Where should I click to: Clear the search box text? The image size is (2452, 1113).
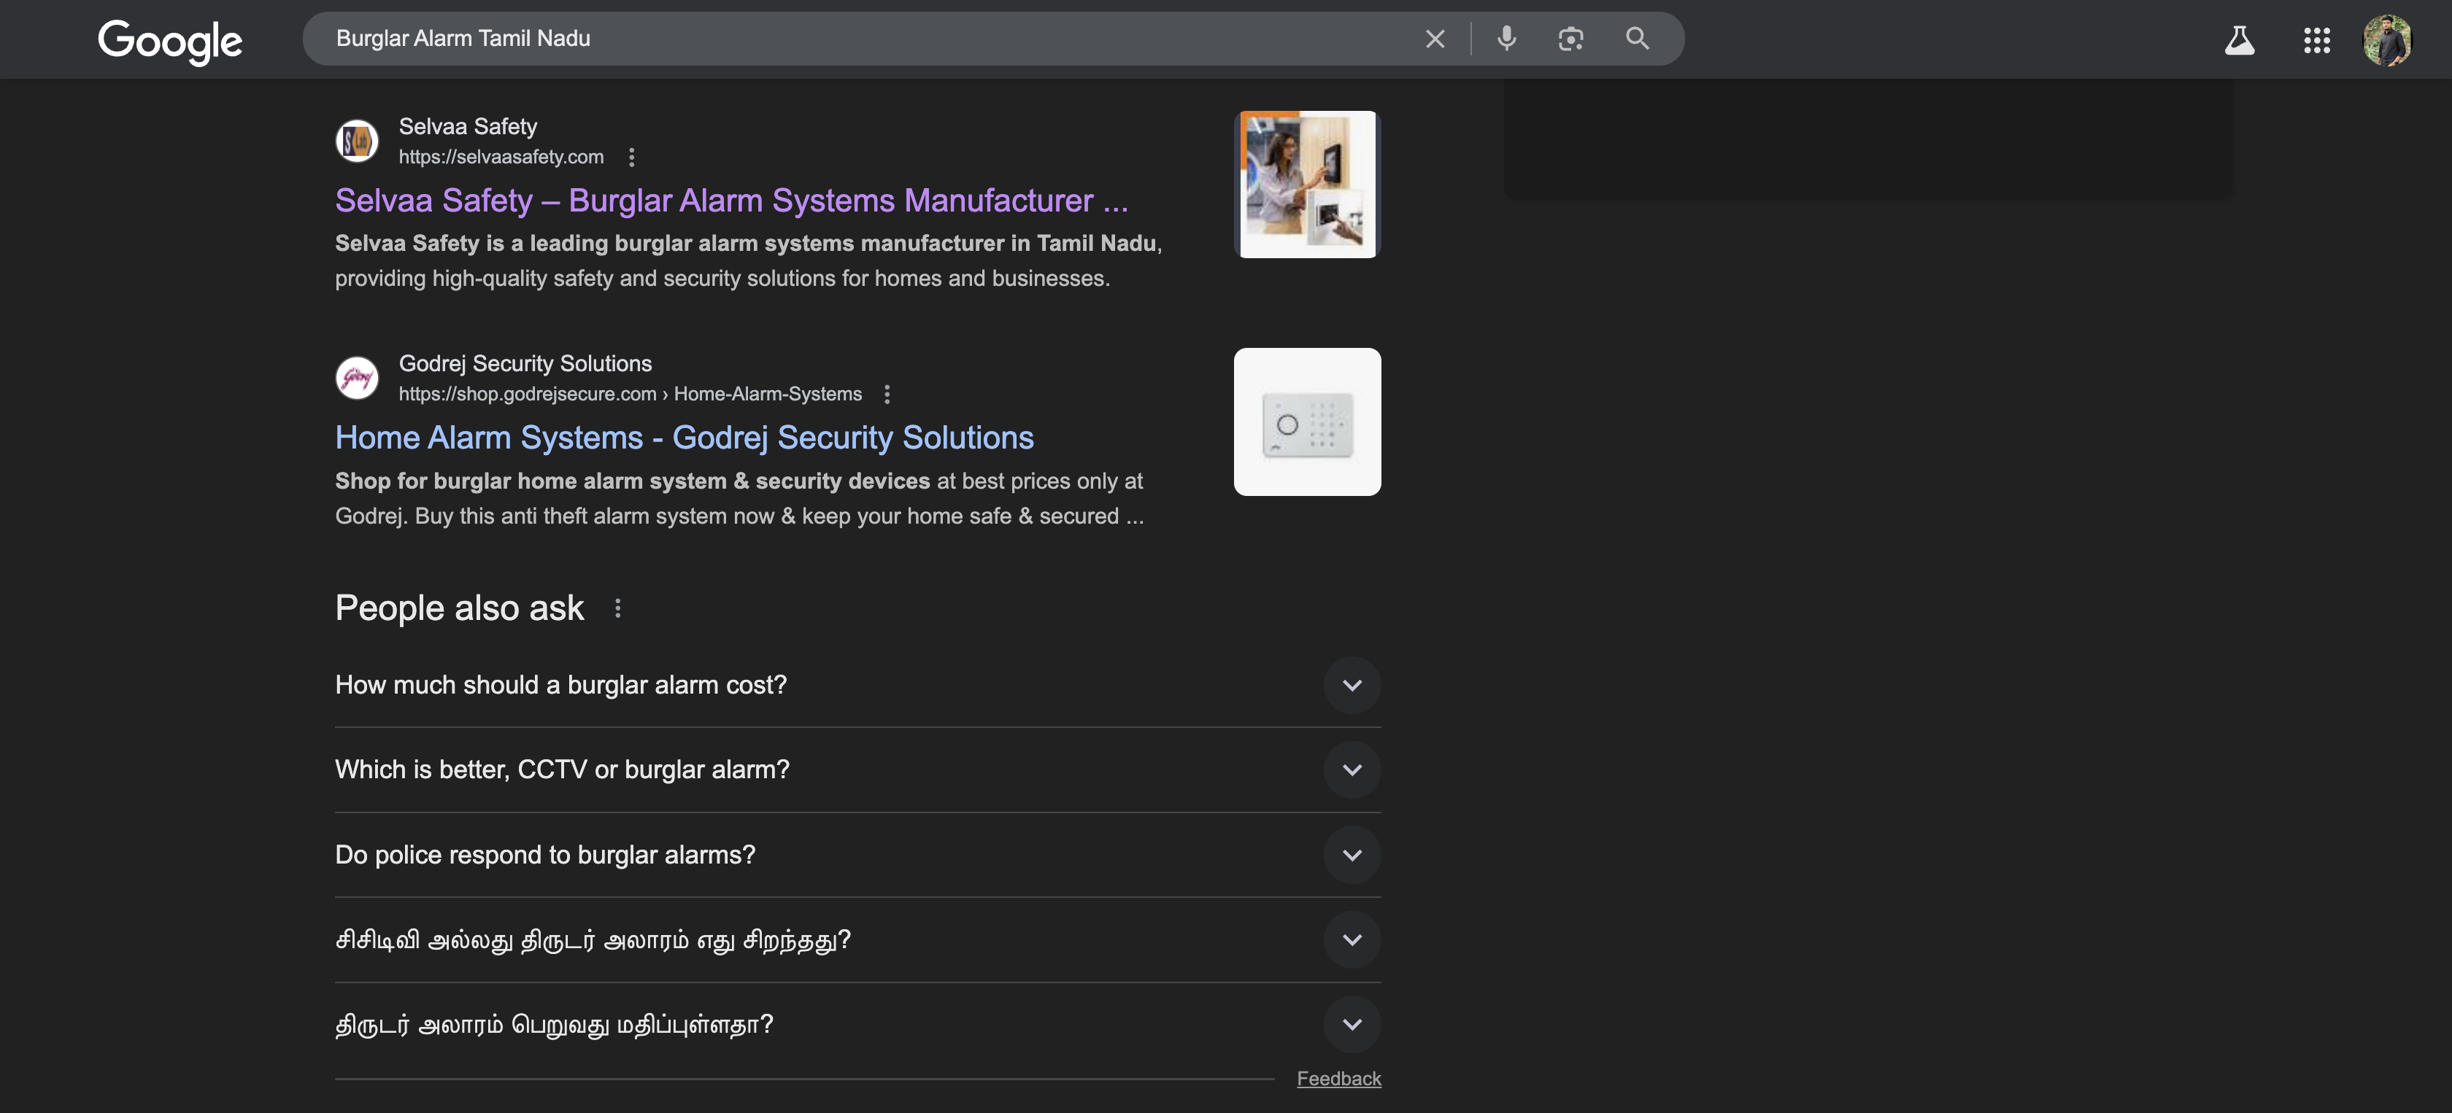(1435, 39)
